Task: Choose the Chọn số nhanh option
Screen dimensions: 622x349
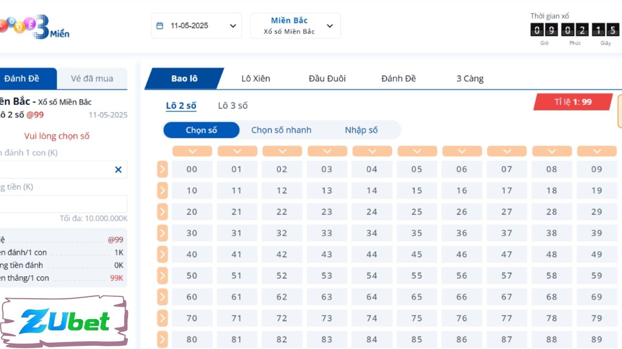Action: point(281,130)
